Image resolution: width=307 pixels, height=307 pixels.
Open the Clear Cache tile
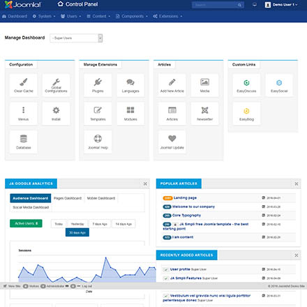pos(24,85)
